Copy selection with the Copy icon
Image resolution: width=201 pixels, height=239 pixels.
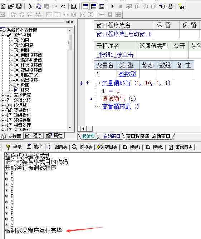pyautogui.click(x=38, y=6)
